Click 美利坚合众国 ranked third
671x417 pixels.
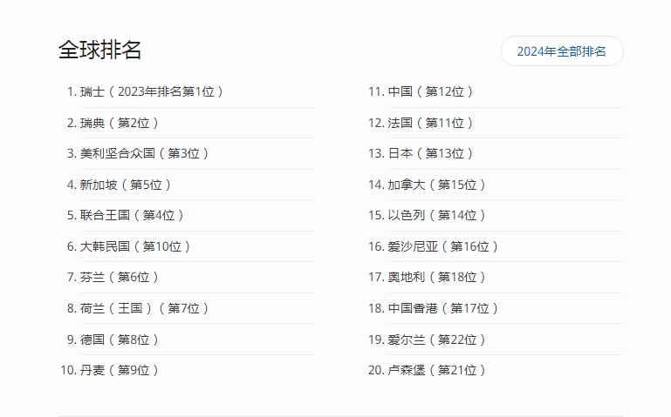pos(145,153)
